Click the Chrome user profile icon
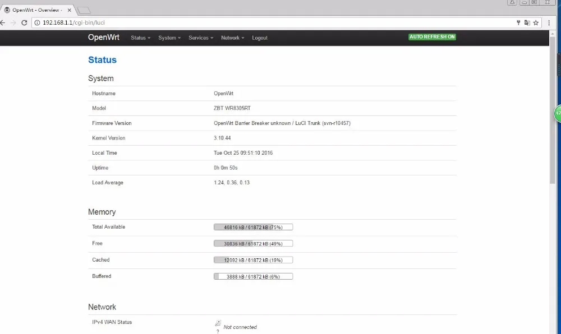 coord(512,2)
